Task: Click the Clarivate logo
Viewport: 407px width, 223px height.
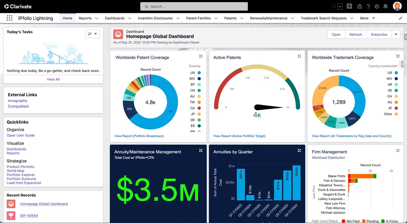Action: pyautogui.click(x=18, y=6)
